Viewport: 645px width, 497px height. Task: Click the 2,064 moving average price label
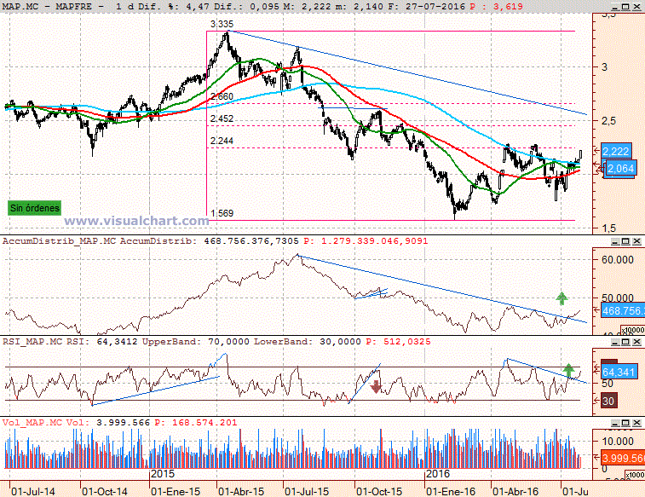tap(620, 169)
